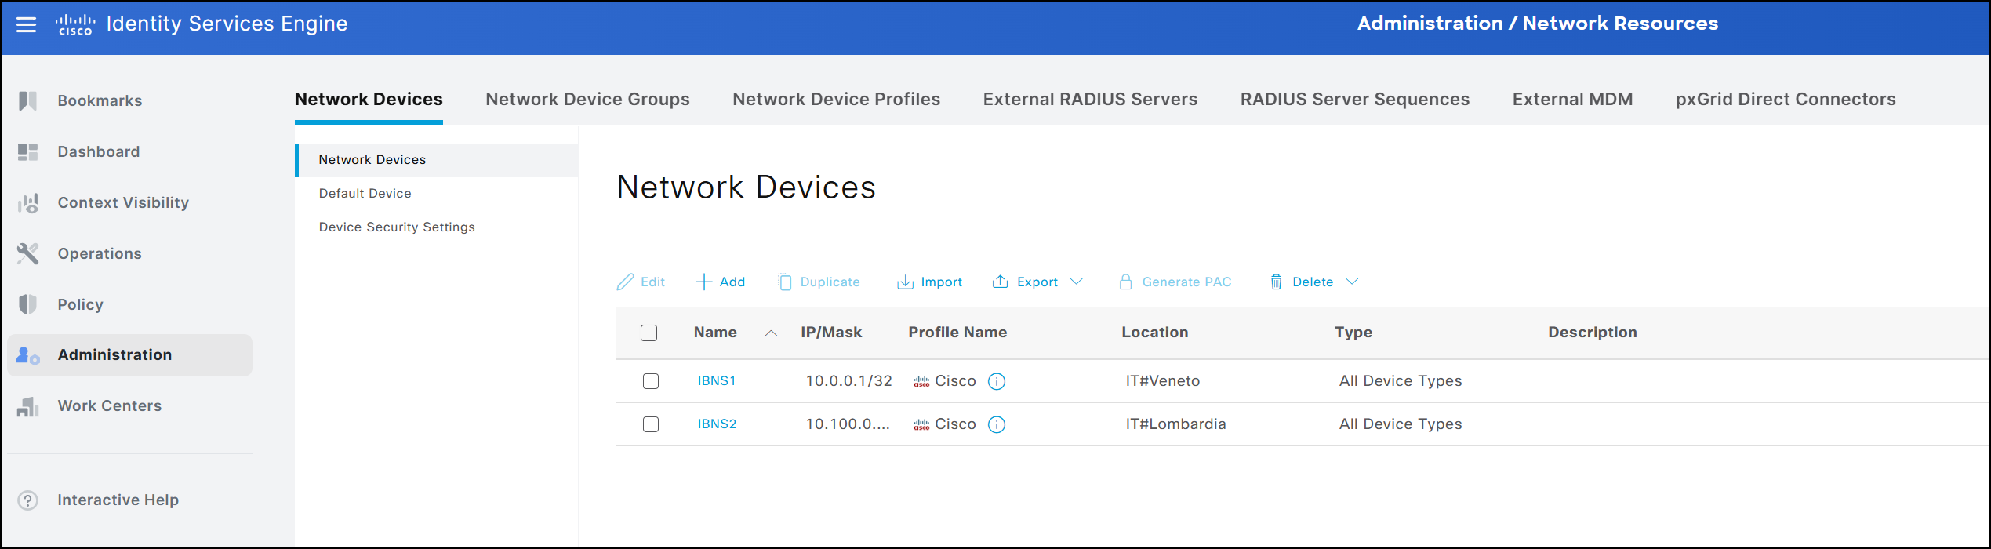This screenshot has height=549, width=1991.
Task: Open the hamburger navigation menu
Action: pyautogui.click(x=27, y=24)
